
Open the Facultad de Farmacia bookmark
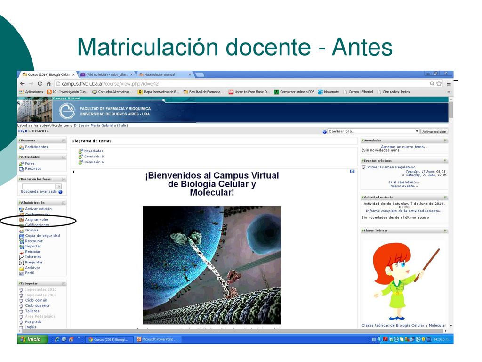(x=204, y=92)
